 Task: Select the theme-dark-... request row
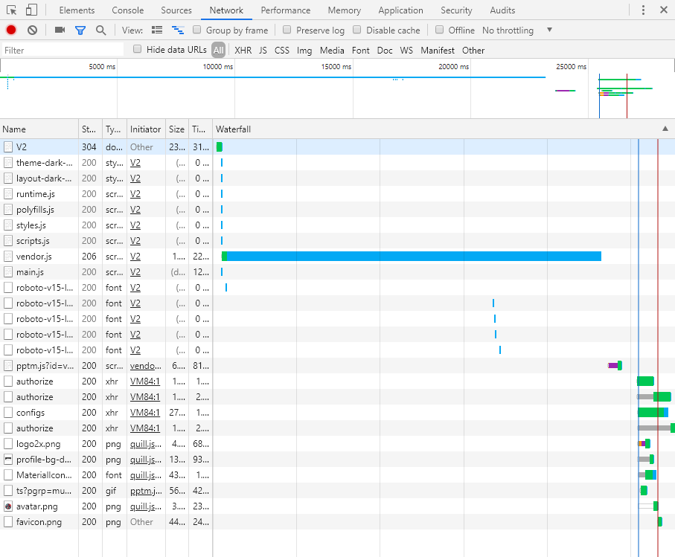[338, 163]
